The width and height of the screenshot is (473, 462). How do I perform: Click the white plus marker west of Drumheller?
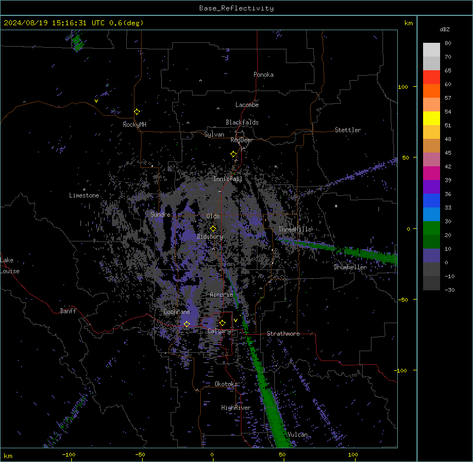click(x=336, y=206)
